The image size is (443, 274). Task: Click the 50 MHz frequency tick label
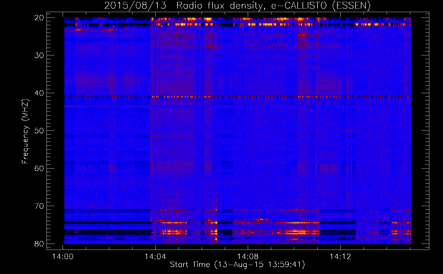point(39,131)
